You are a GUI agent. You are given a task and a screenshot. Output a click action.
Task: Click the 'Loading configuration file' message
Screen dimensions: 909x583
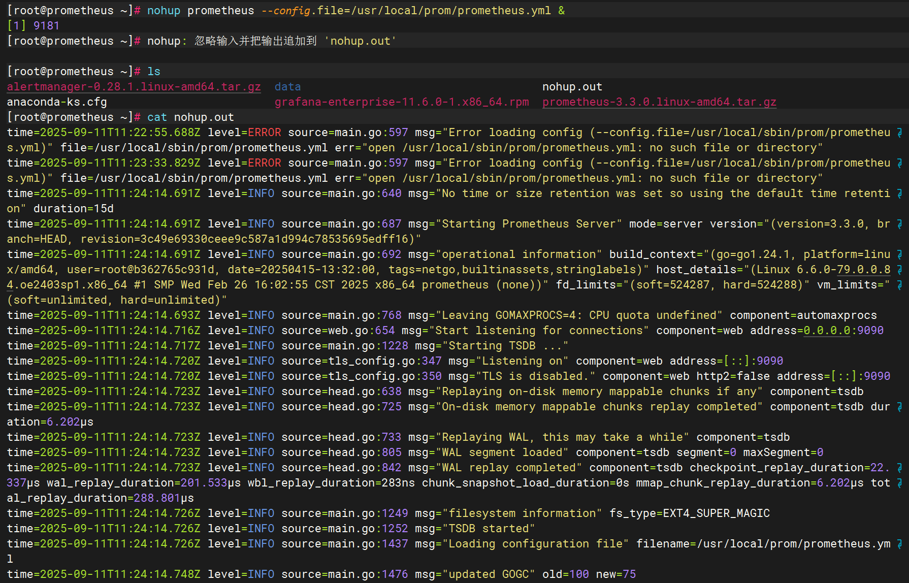click(x=536, y=544)
